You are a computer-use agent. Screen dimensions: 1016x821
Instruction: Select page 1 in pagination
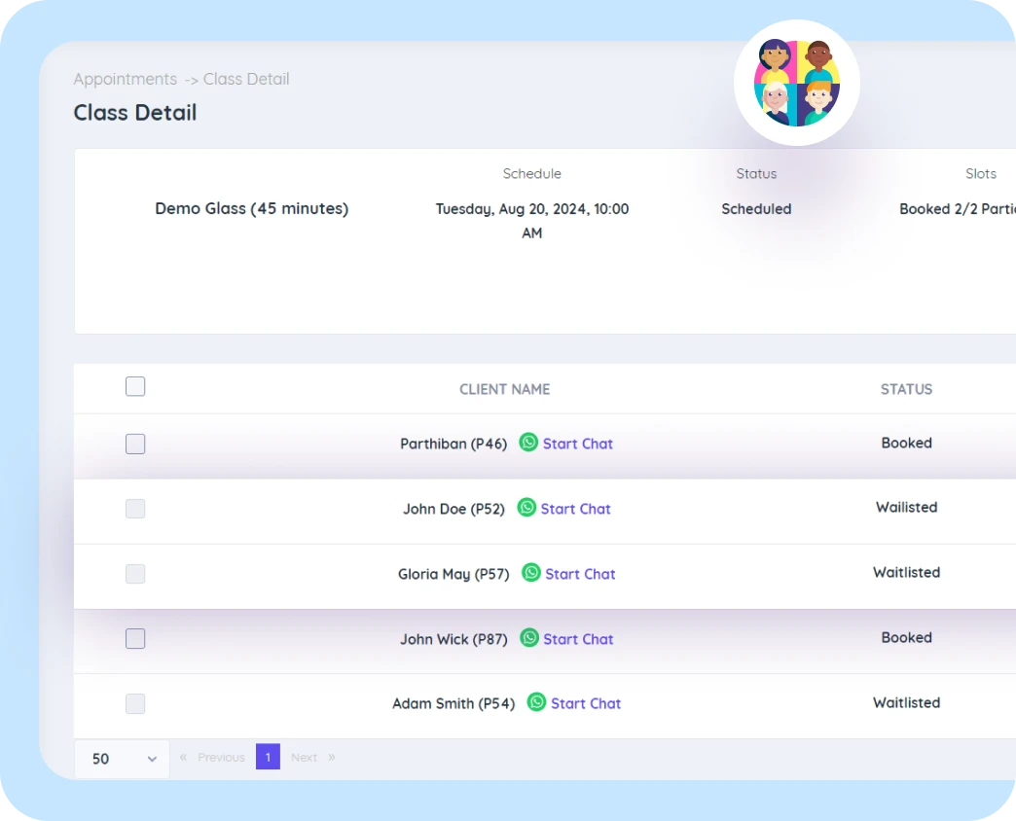268,757
